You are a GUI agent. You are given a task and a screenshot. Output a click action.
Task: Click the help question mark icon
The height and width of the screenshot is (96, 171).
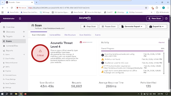[x=166, y=19]
